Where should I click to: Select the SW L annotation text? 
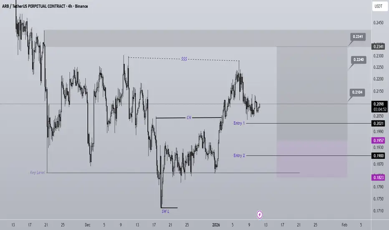(165, 211)
